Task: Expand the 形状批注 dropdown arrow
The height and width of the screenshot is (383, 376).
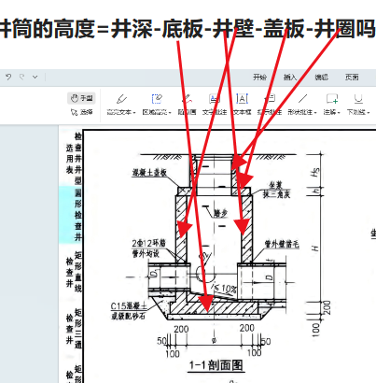Action: pos(315,112)
